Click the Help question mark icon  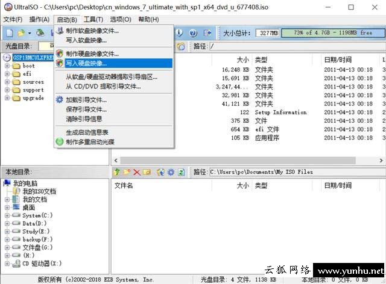click(193, 33)
